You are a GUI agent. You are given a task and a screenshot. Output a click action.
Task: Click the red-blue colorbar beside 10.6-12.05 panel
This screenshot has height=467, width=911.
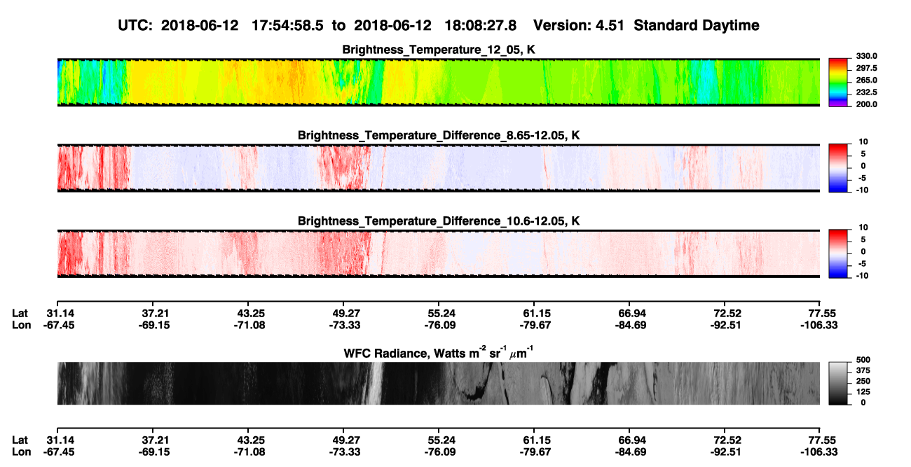pos(838,253)
